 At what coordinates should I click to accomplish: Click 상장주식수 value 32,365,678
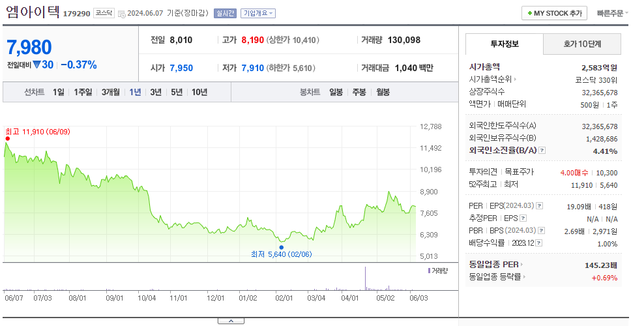pos(600,93)
